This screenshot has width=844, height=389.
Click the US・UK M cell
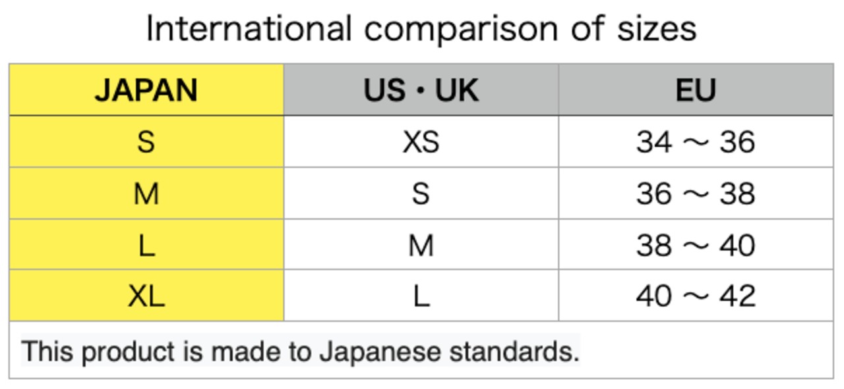coord(421,244)
